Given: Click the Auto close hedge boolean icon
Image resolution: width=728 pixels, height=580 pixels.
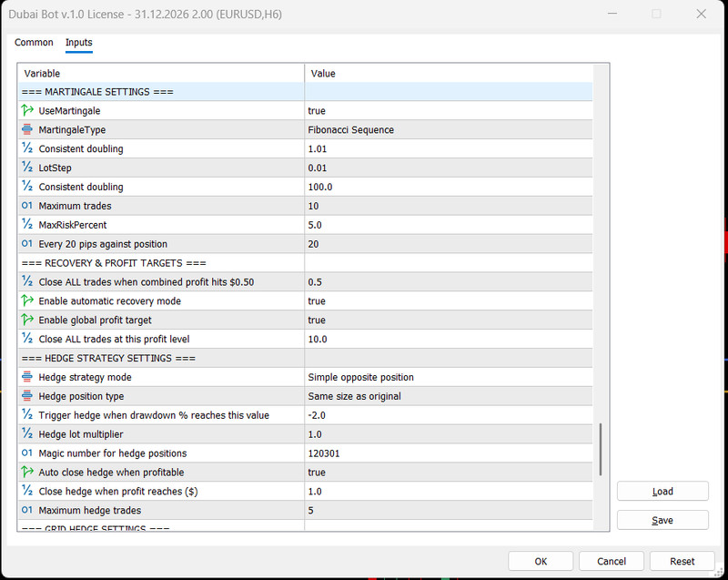Looking at the screenshot, I should [x=27, y=473].
